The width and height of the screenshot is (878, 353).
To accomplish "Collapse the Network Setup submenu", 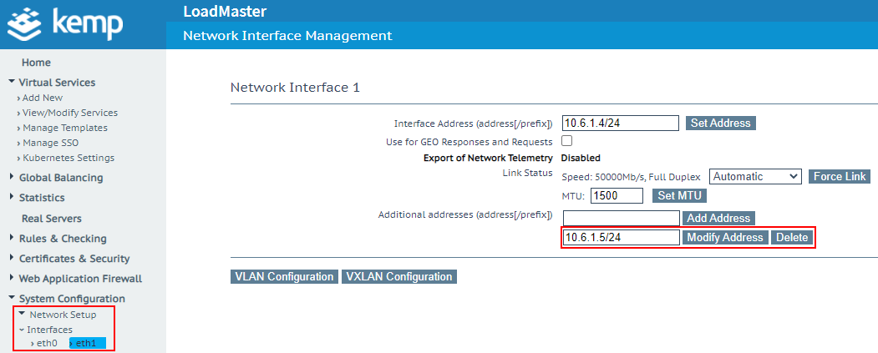I will pos(62,315).
